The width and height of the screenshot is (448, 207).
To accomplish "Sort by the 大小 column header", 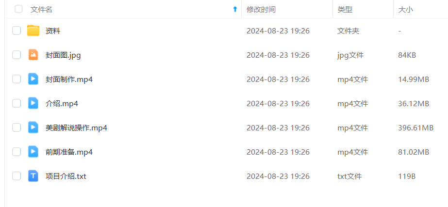I will [405, 10].
